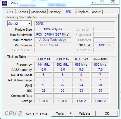Screen dimensions: 121x119
Task: Click the CAS# Latency 8.0 value
Action: [x=63, y=70]
